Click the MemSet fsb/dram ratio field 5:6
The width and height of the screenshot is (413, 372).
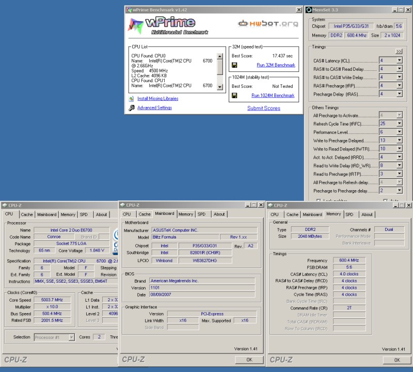[399, 26]
